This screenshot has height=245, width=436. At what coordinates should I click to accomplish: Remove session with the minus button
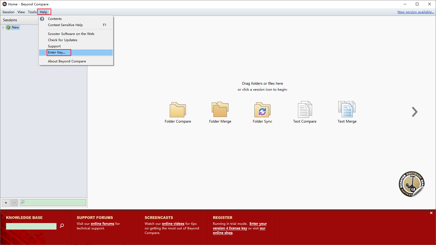pos(15,203)
